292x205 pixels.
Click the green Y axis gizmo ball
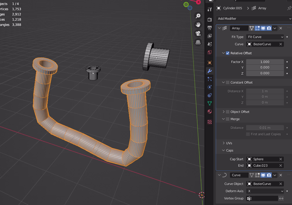point(186,4)
